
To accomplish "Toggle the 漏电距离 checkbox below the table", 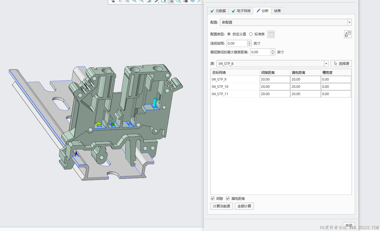I will point(228,198).
